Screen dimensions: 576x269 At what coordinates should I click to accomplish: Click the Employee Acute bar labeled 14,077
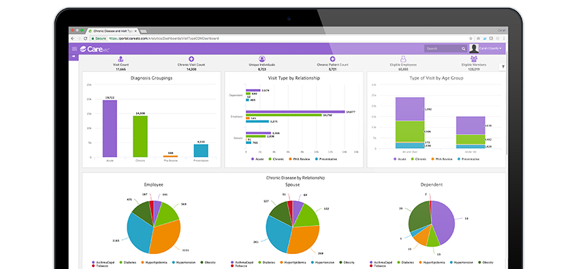click(x=295, y=112)
